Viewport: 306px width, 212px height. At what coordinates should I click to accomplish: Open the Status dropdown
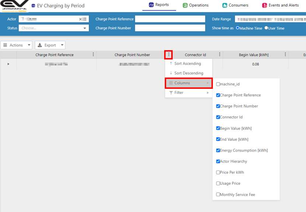tap(54, 28)
